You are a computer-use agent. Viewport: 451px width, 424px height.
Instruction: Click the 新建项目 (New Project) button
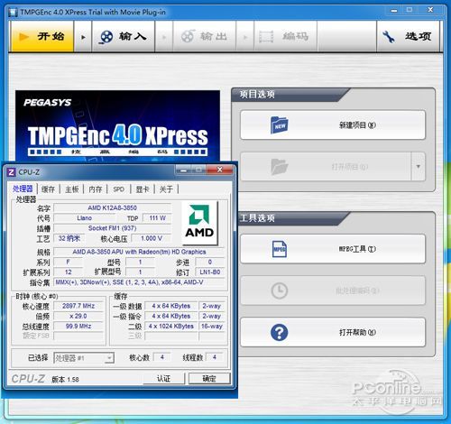click(333, 124)
